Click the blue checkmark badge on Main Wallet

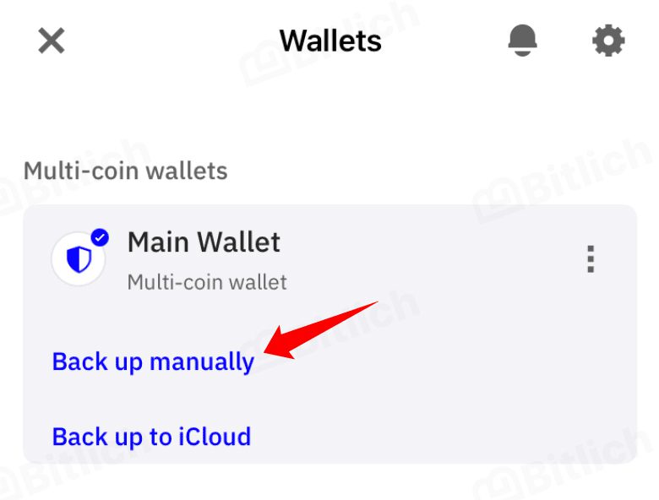click(100, 238)
